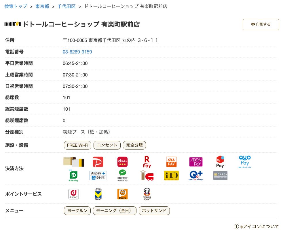Click the au PAY icon
This screenshot has height=230, width=285.
click(x=171, y=162)
